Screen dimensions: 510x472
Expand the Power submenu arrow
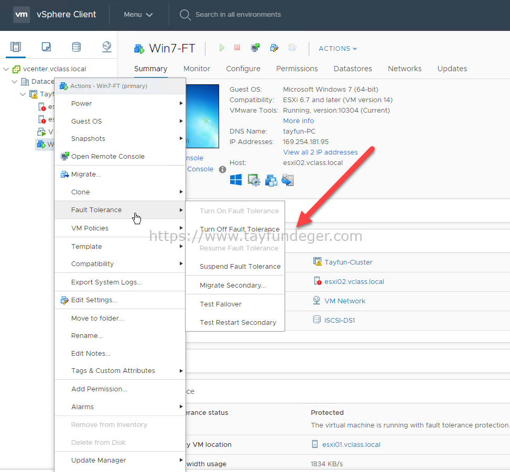pyautogui.click(x=181, y=103)
